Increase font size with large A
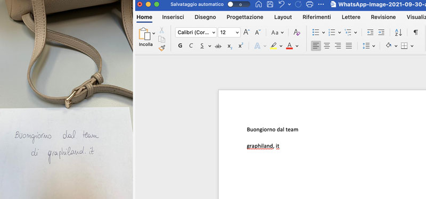This screenshot has width=426, height=199. pos(246,32)
